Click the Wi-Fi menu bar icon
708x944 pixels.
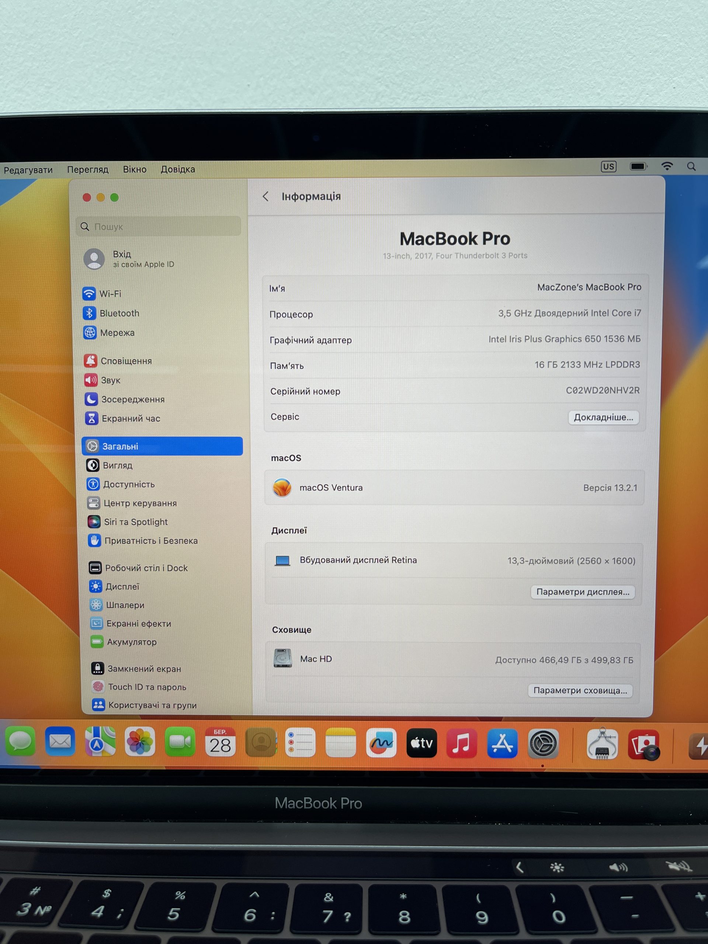click(667, 166)
